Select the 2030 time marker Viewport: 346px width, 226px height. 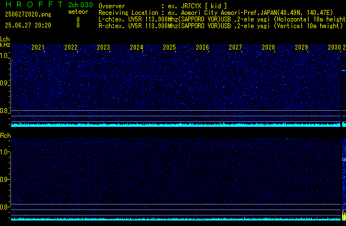point(334,47)
